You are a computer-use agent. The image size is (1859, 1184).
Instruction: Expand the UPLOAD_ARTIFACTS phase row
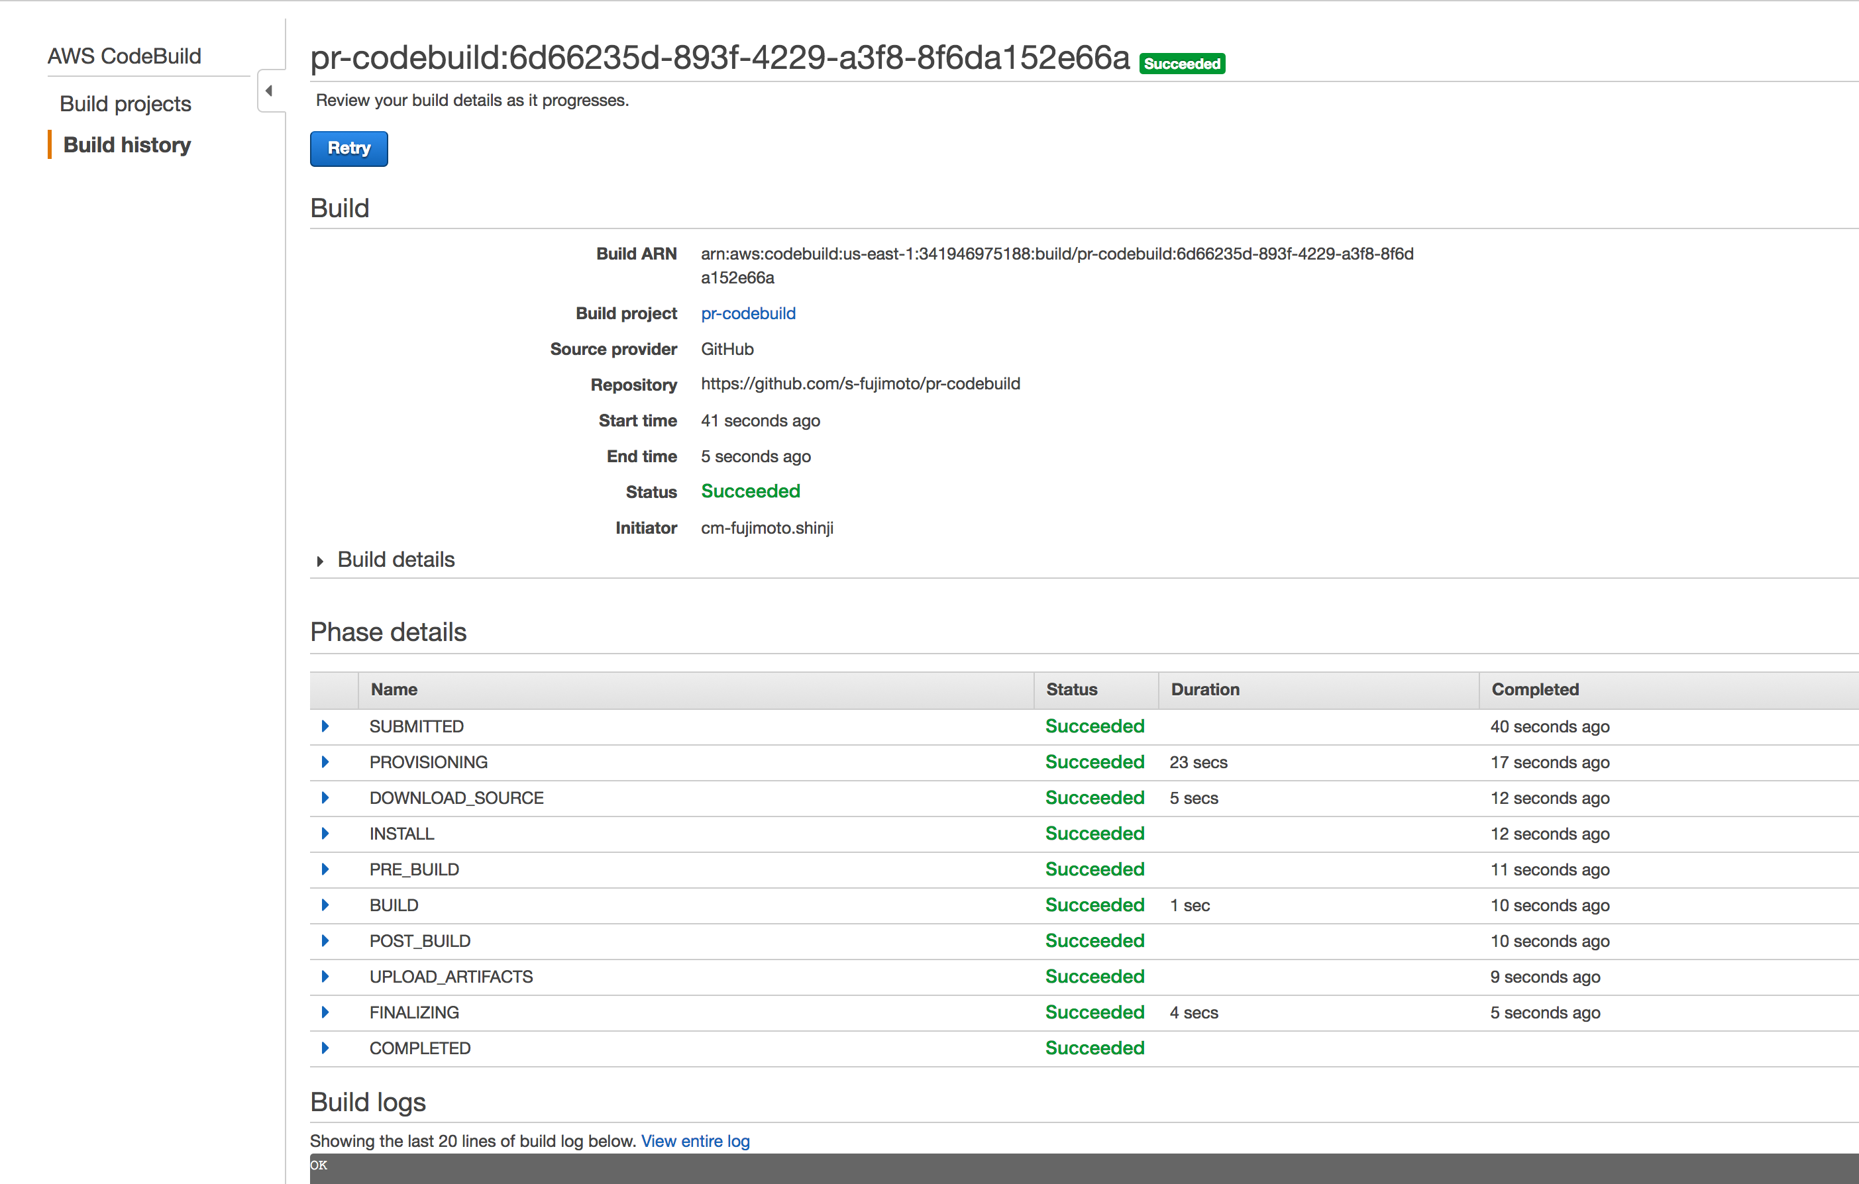(325, 975)
